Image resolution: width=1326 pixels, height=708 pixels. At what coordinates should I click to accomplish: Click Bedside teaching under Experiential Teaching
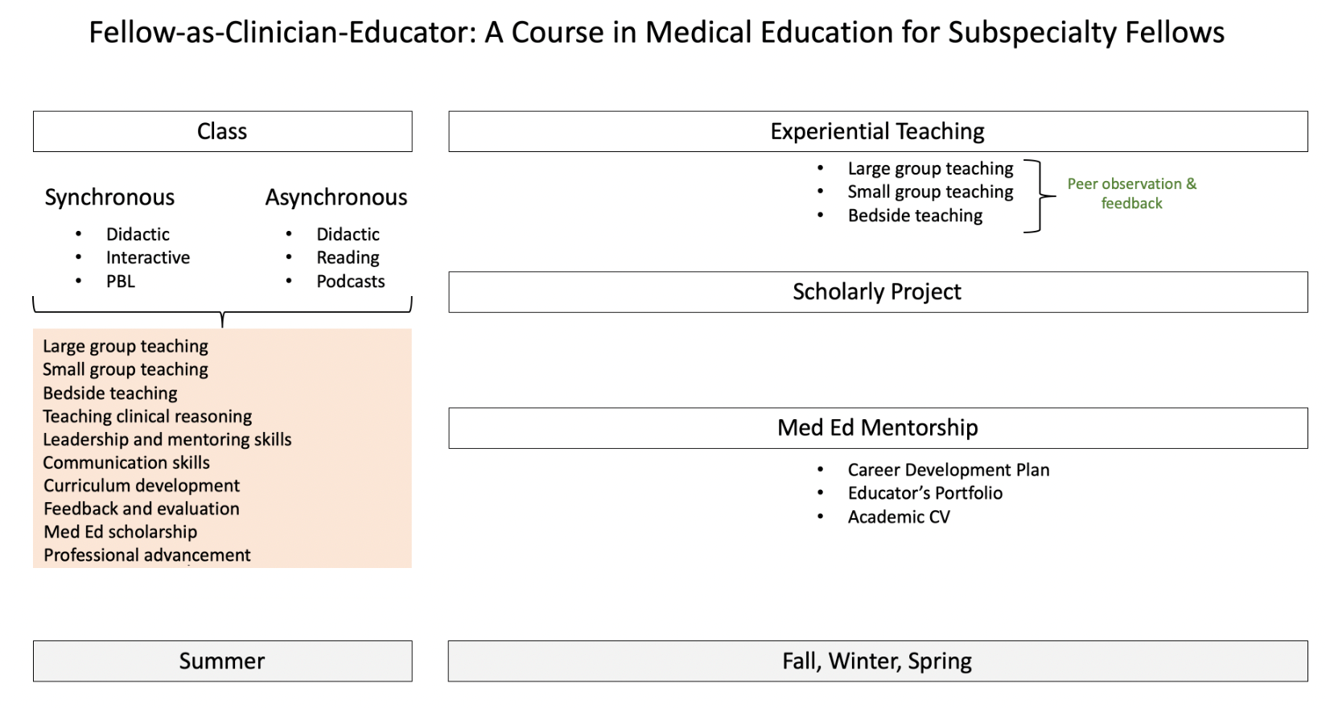point(915,216)
